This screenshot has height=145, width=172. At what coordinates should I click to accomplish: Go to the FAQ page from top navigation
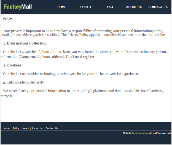coord(110,7)
